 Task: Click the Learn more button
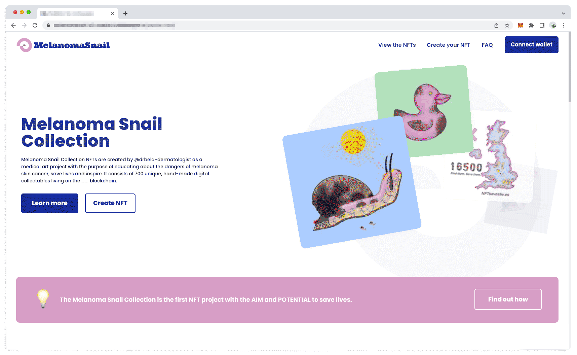click(50, 203)
